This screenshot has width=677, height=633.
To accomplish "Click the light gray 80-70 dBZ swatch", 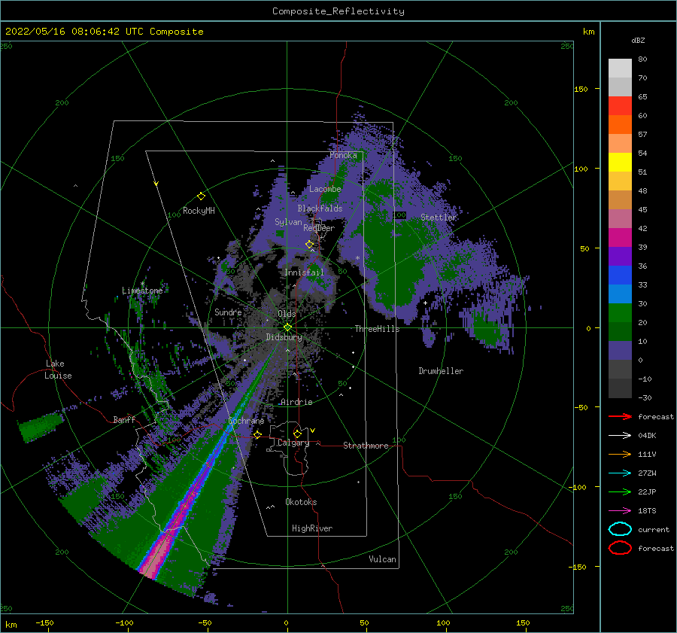I will point(620,68).
